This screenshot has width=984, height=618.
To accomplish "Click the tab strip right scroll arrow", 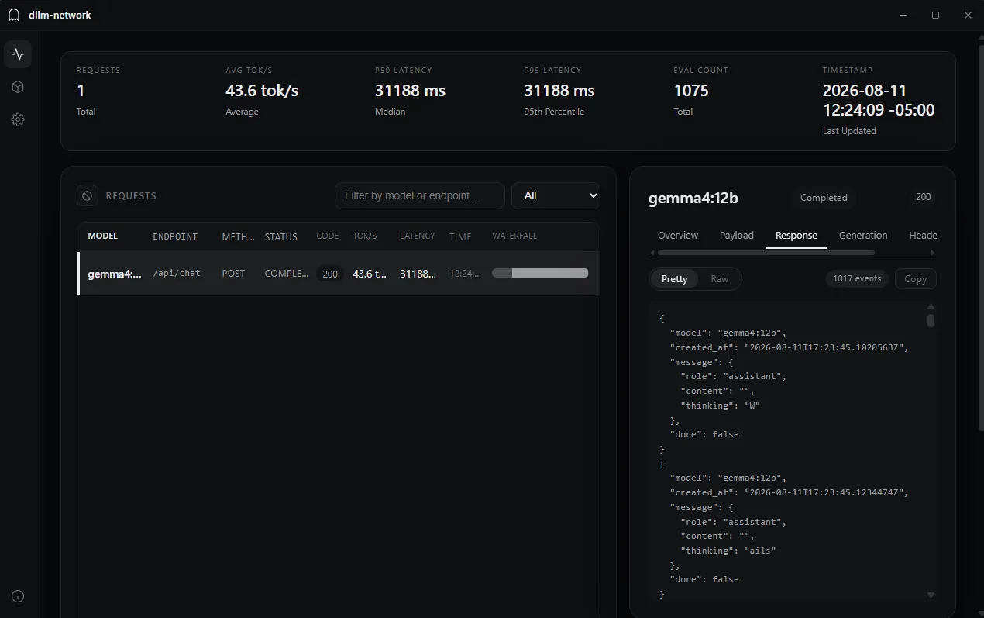I will tap(932, 253).
